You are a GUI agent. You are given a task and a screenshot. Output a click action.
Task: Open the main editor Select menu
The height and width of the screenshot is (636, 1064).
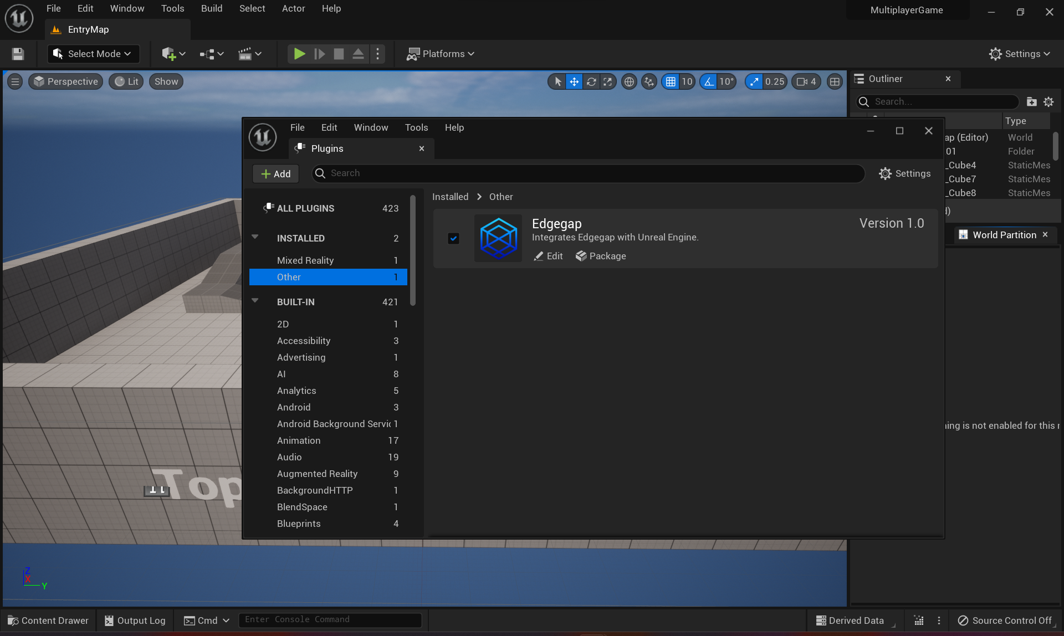pyautogui.click(x=252, y=8)
